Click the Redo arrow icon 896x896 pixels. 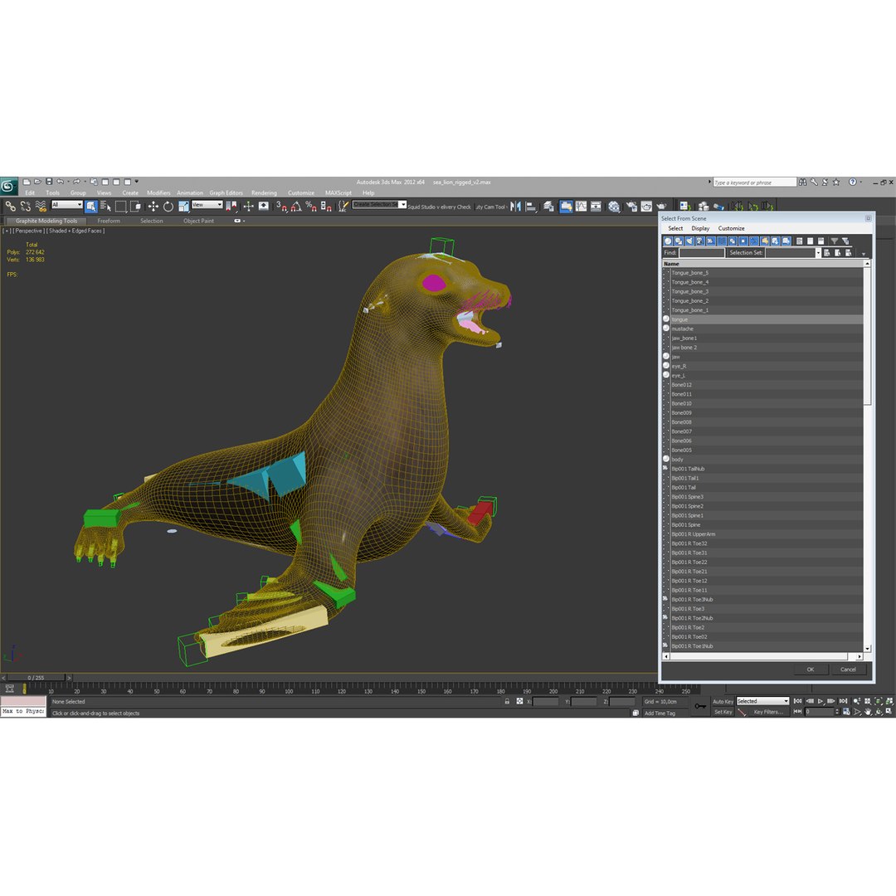[76, 182]
